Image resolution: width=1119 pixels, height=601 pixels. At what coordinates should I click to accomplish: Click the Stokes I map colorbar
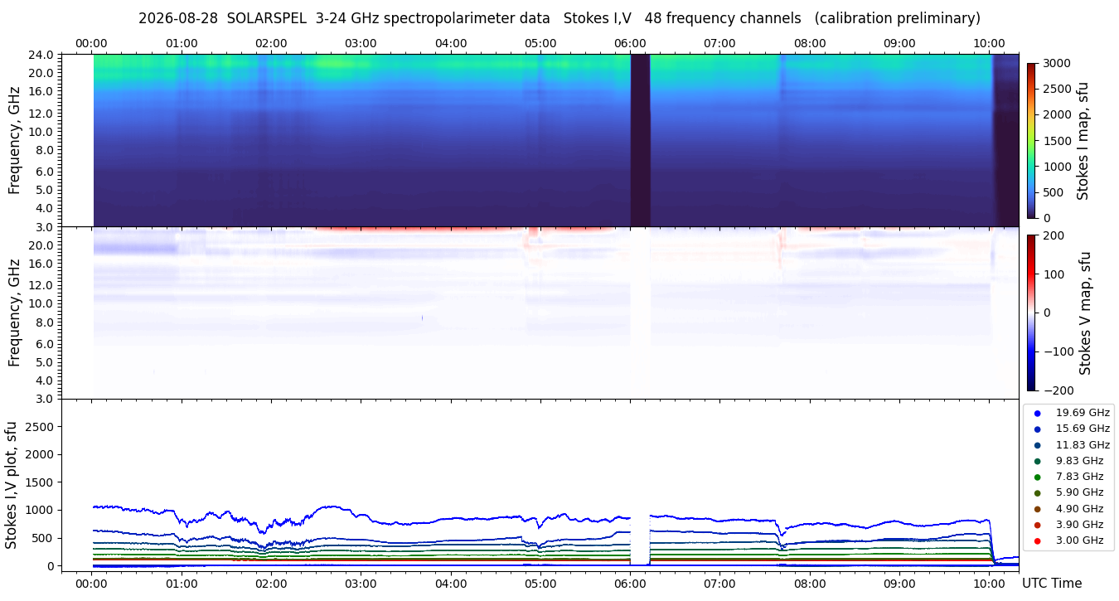point(1031,140)
